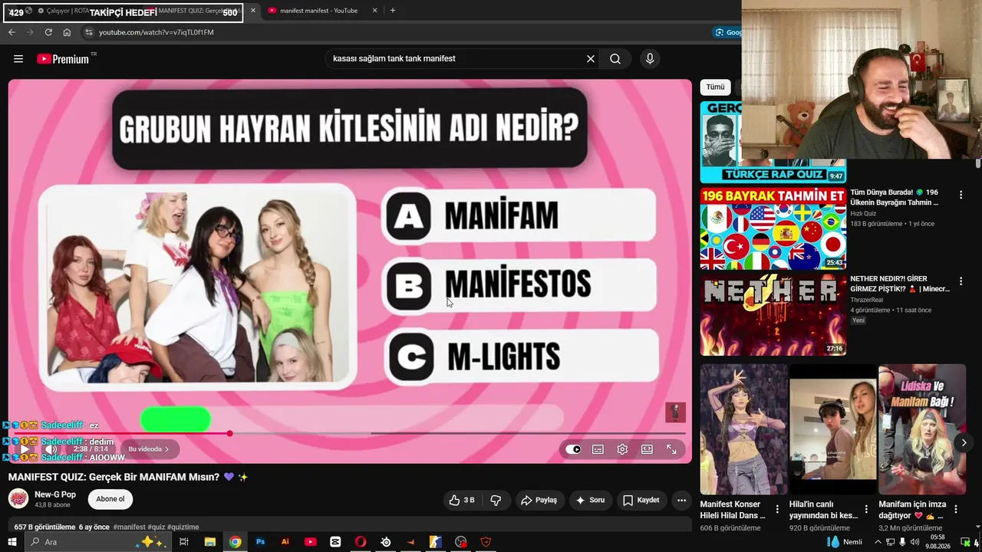Viewport: 982px width, 552px height.
Task: Go to YouTube Premium home logo
Action: click(x=63, y=59)
